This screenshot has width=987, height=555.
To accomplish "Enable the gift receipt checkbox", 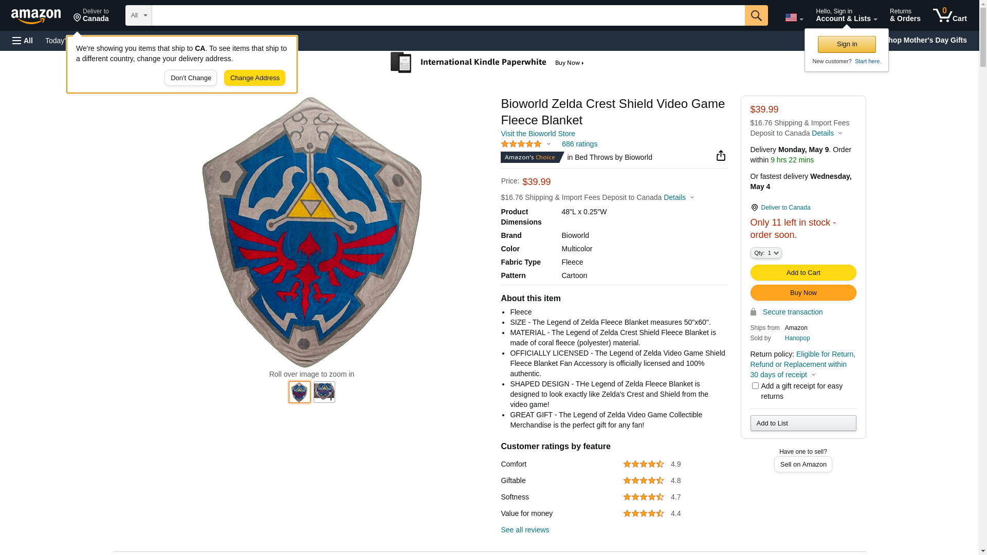I will pos(755,386).
